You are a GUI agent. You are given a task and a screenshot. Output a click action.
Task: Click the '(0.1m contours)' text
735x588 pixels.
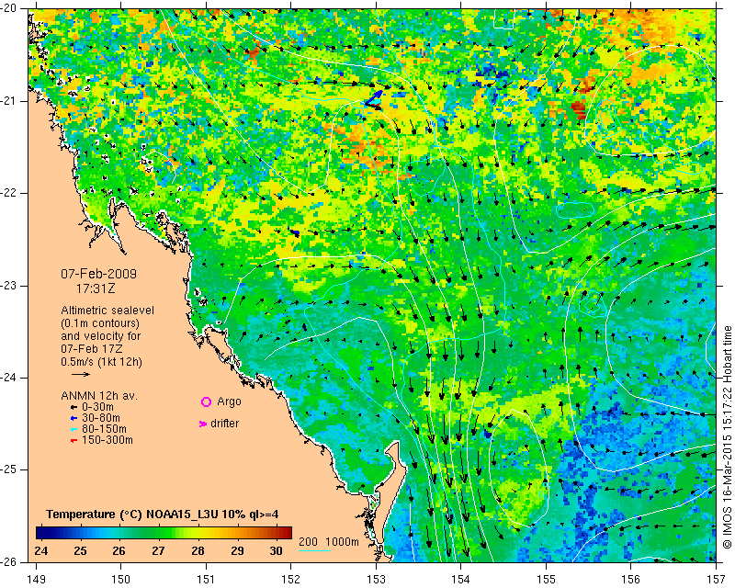(100, 323)
